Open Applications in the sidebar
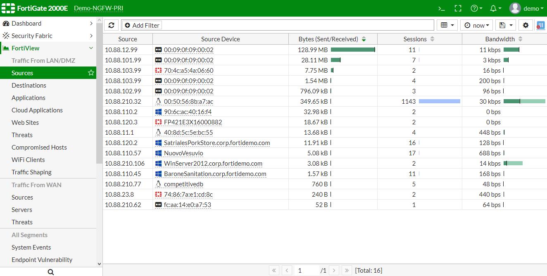Viewport: 547px width, 276px height. tap(29, 98)
